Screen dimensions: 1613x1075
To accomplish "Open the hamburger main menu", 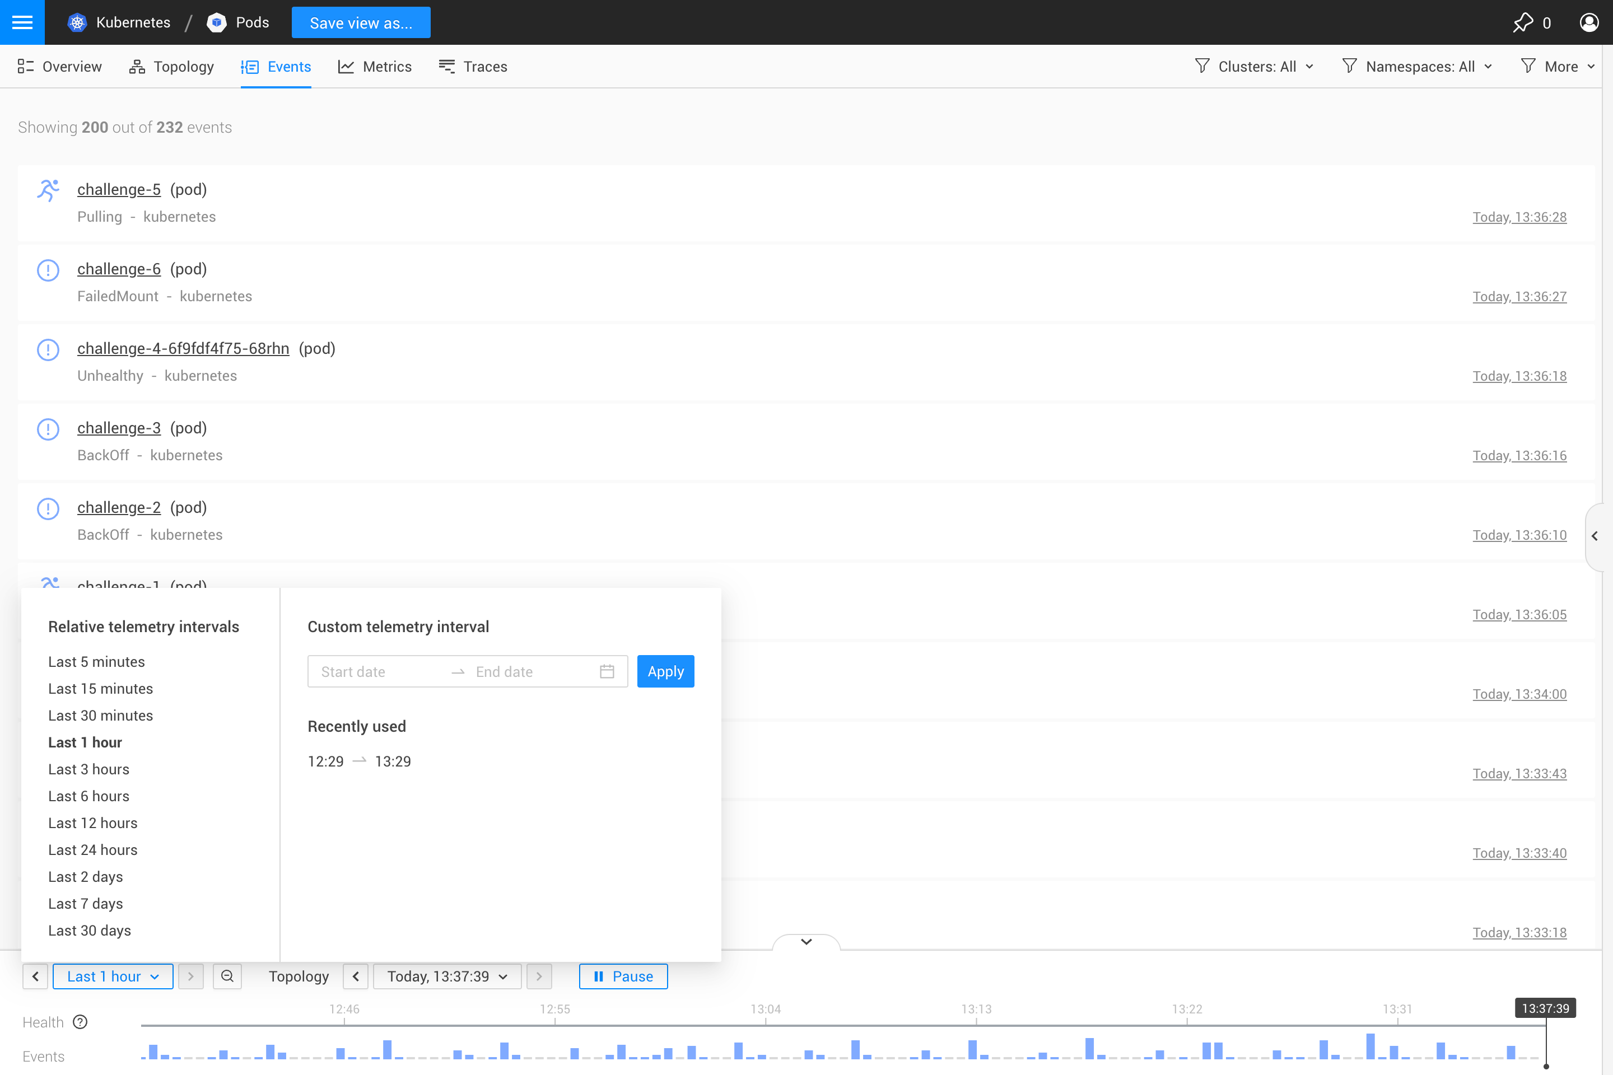I will pyautogui.click(x=22, y=22).
